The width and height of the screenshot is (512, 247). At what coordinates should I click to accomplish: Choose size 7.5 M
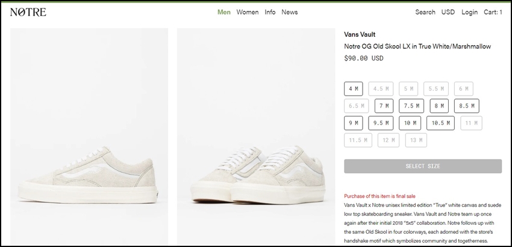[x=411, y=106]
